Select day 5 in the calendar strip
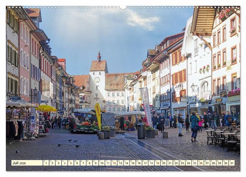Screen dimensions: 246x177 coord(70,163)
